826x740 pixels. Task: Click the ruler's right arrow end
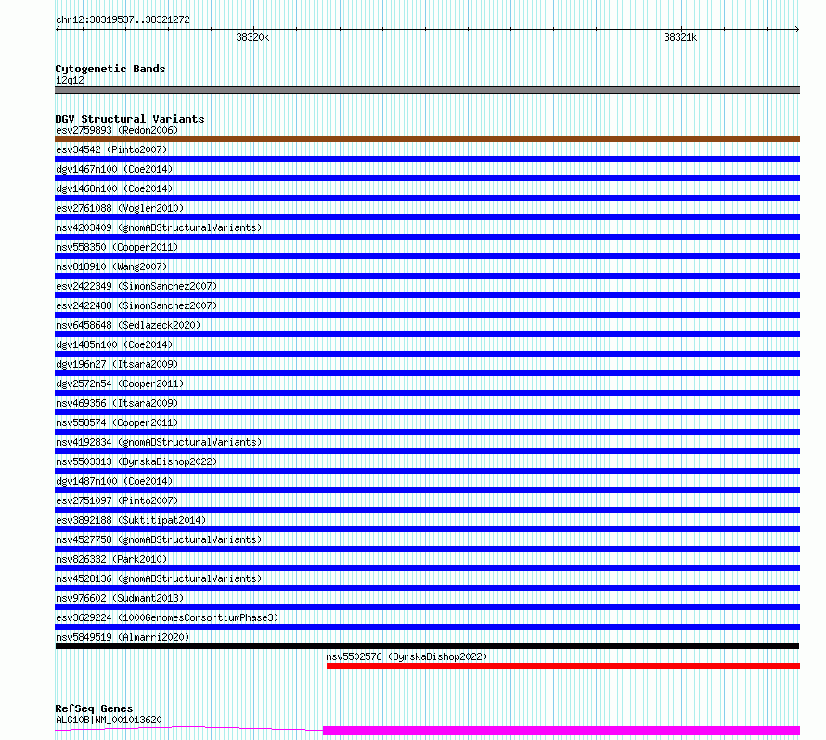(x=797, y=30)
